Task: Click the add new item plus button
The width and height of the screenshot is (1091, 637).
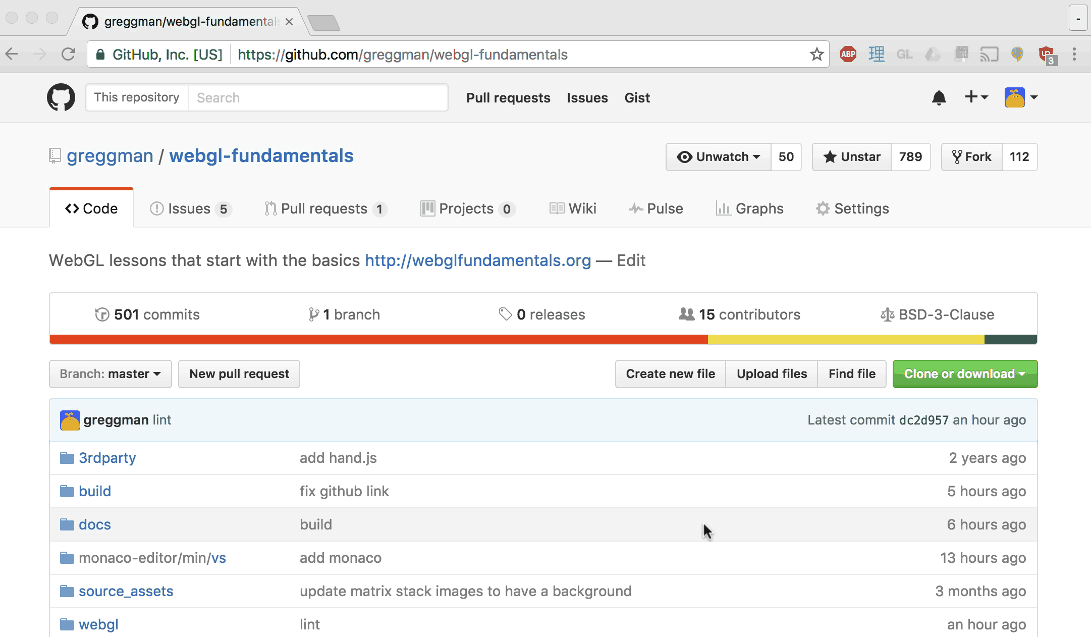Action: (x=972, y=97)
